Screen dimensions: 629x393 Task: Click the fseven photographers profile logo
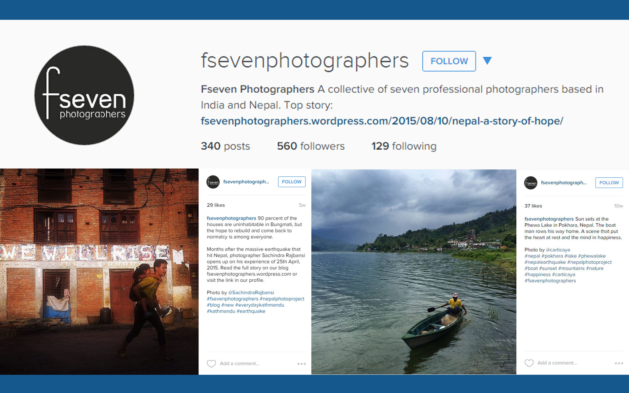[x=84, y=95]
